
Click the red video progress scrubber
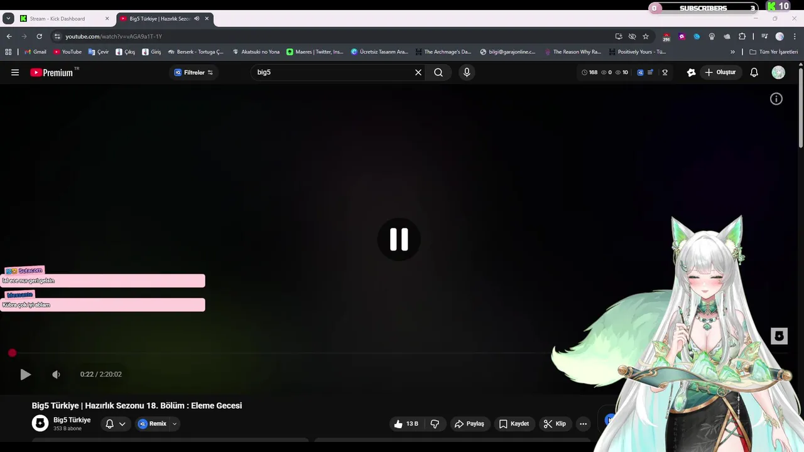pos(12,353)
